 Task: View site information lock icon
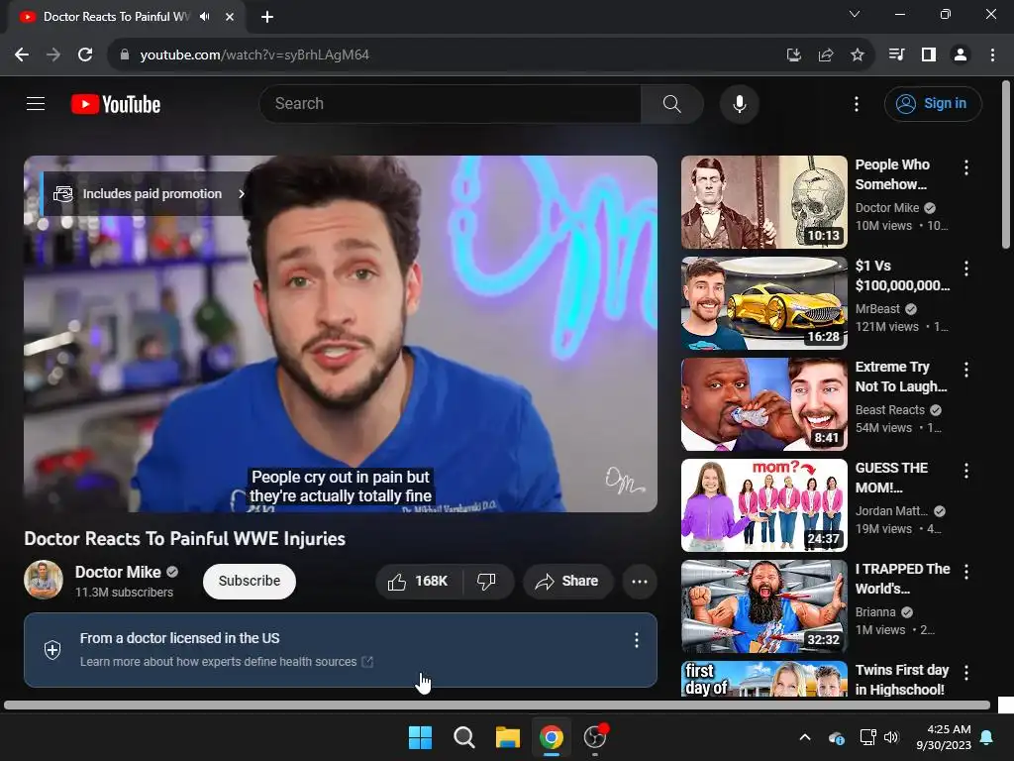coord(125,55)
